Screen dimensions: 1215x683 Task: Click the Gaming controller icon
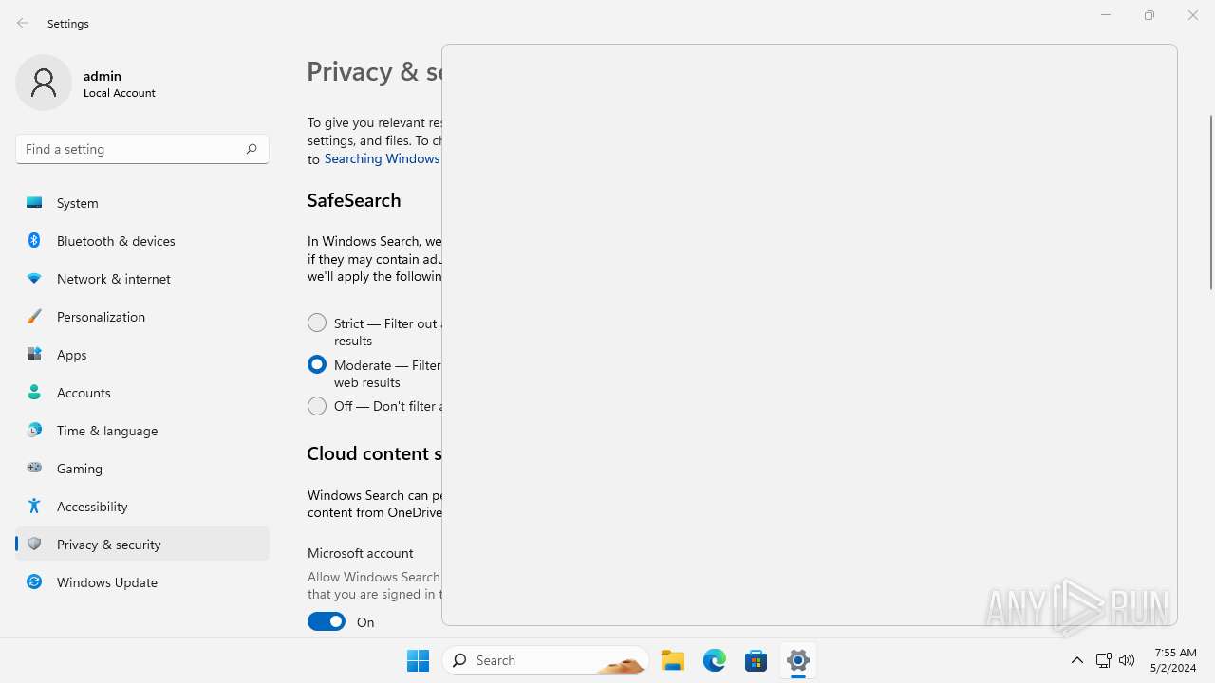point(34,468)
